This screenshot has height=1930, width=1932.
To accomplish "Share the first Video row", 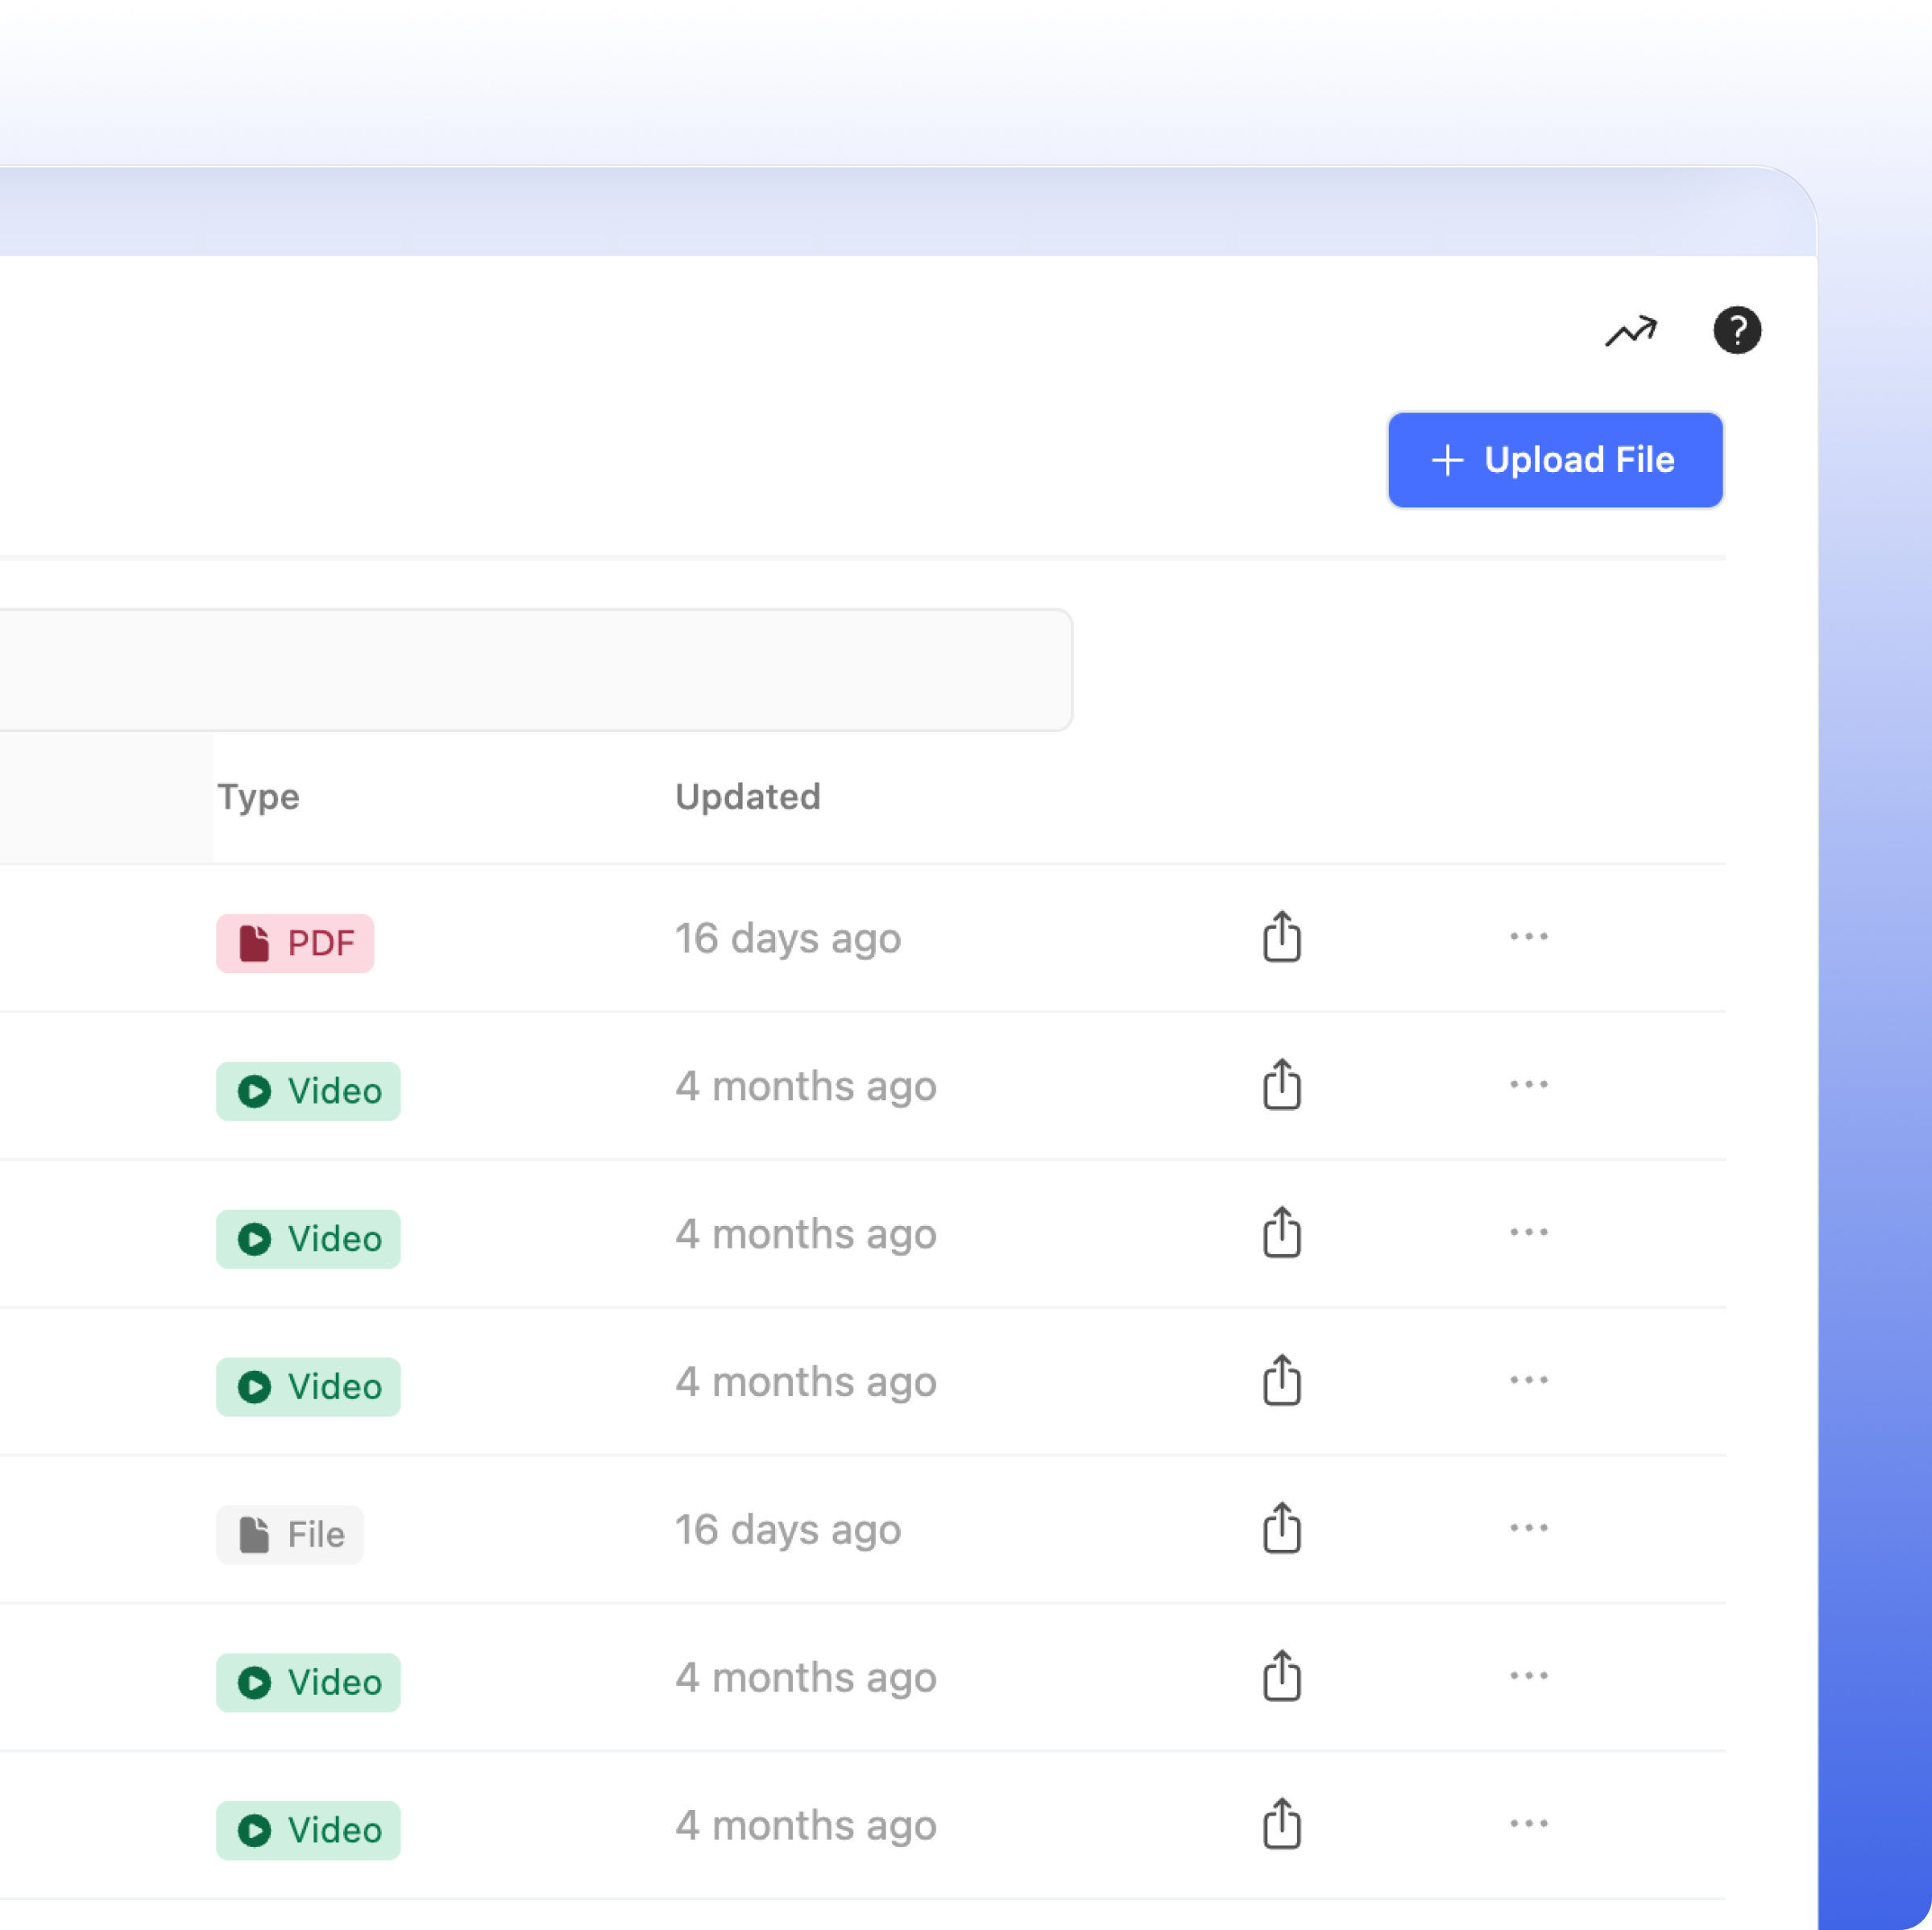I will (1281, 1085).
